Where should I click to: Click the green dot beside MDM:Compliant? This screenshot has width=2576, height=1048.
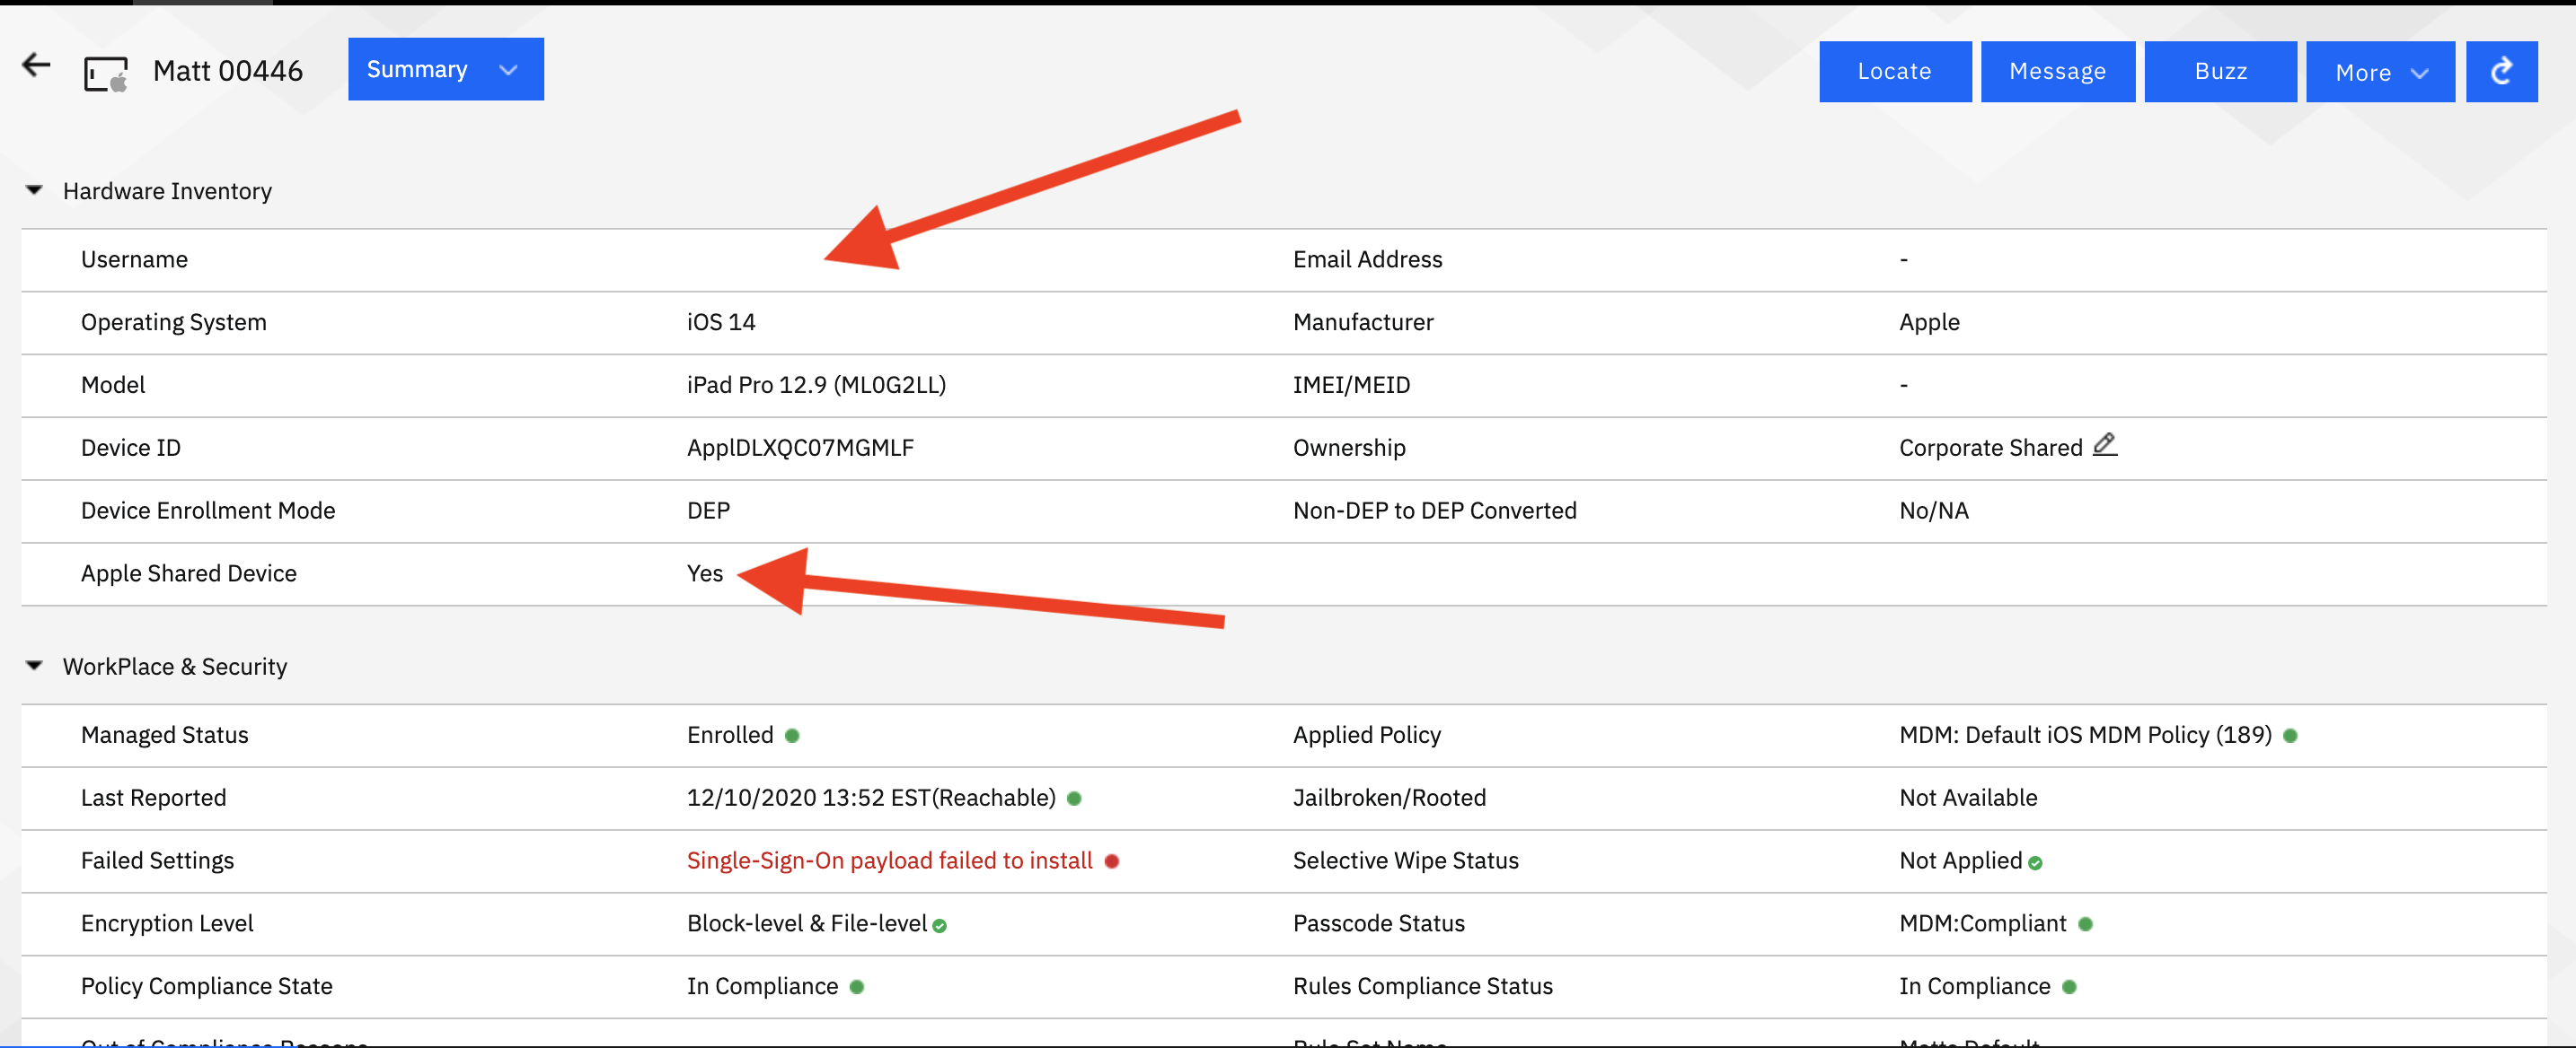pos(2085,924)
